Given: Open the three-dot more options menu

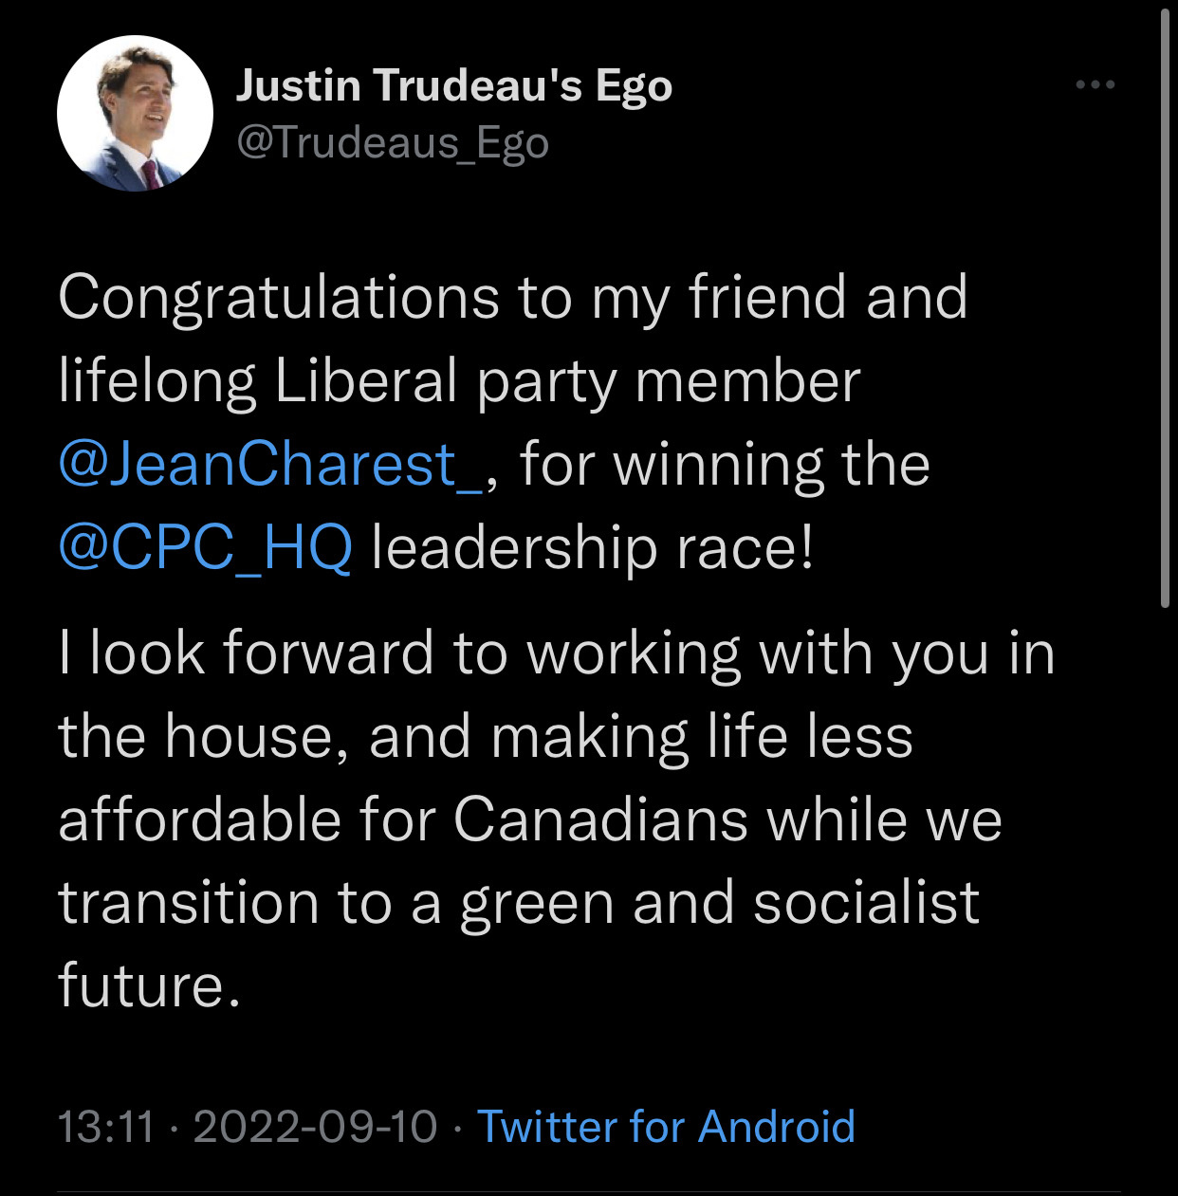Looking at the screenshot, I should (1095, 85).
